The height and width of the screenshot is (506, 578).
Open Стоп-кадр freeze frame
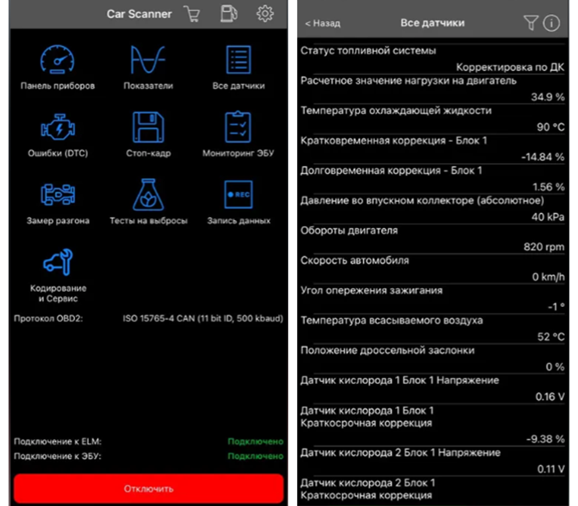click(148, 135)
